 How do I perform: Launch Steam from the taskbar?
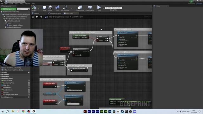point(122,111)
